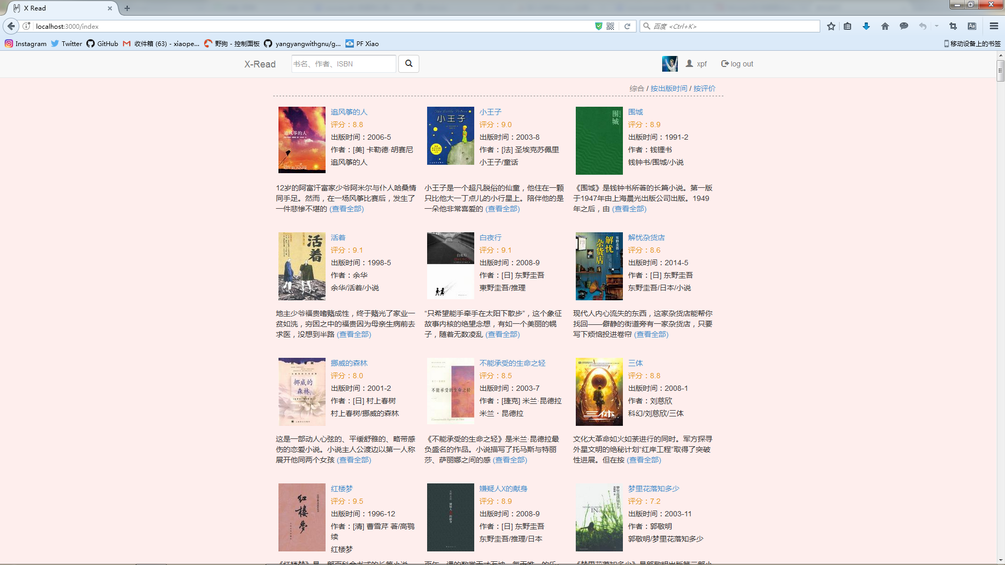Click the log out link
This screenshot has height=565, width=1005.
pyautogui.click(x=737, y=64)
